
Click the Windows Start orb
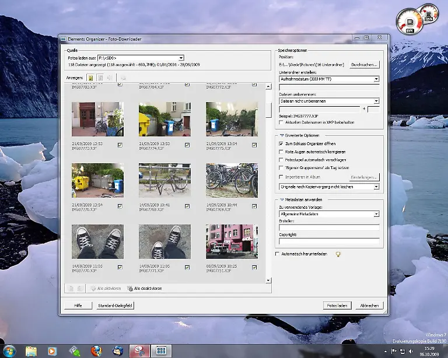9,351
